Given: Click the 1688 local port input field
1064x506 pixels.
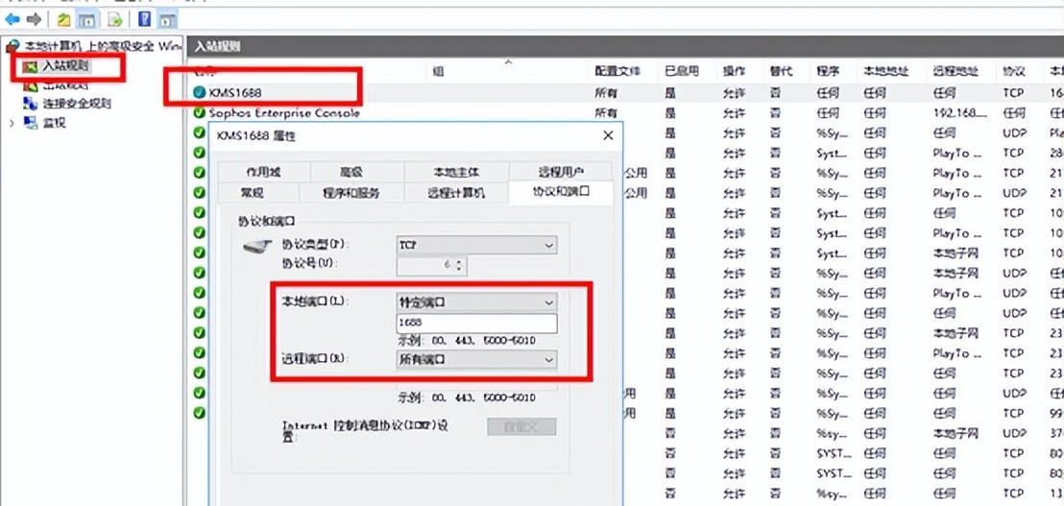Looking at the screenshot, I should coord(476,324).
